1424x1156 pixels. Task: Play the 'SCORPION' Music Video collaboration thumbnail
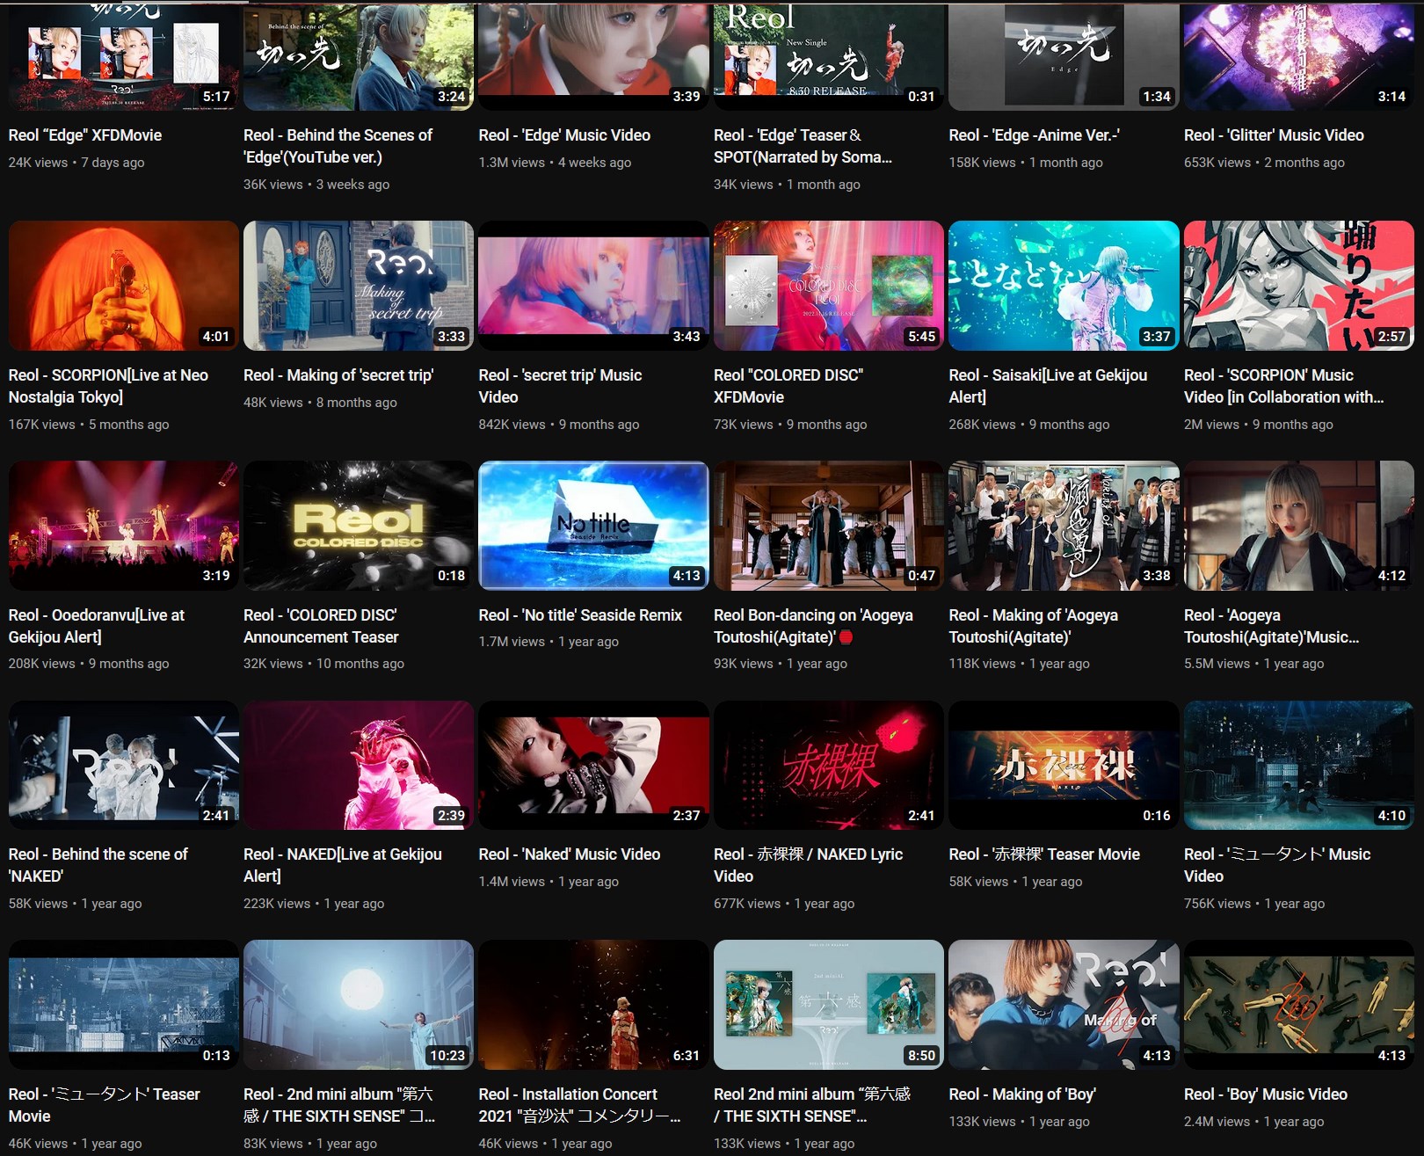tap(1299, 286)
